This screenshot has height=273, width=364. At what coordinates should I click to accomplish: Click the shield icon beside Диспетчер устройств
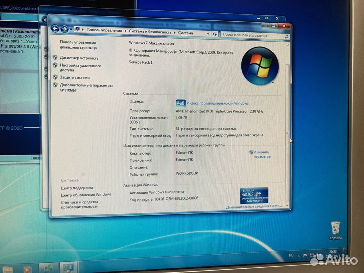[55, 57]
